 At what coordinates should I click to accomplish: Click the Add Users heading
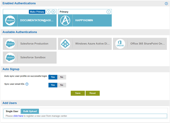click(x=10, y=103)
